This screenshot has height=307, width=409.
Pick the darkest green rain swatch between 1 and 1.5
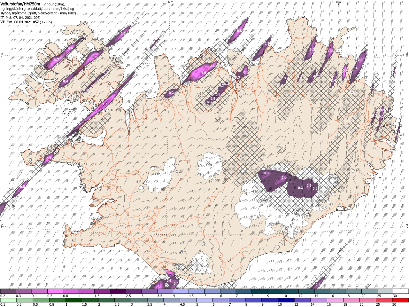(74, 300)
